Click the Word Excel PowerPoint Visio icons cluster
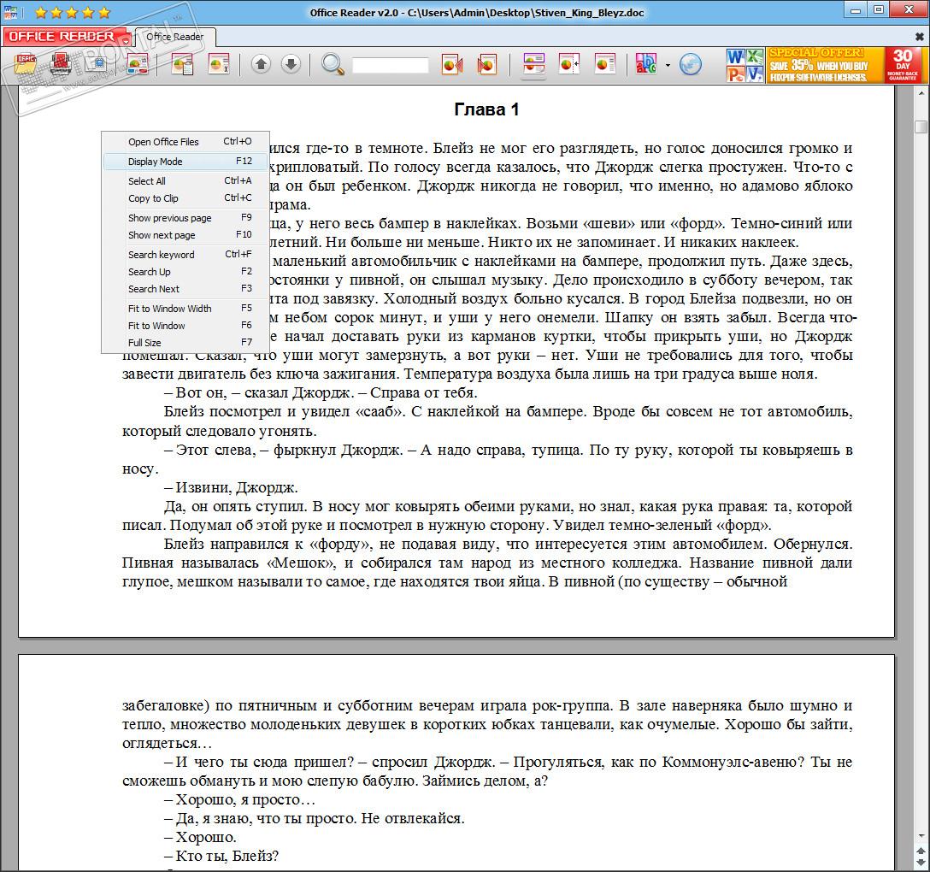This screenshot has height=872, width=930. (745, 65)
